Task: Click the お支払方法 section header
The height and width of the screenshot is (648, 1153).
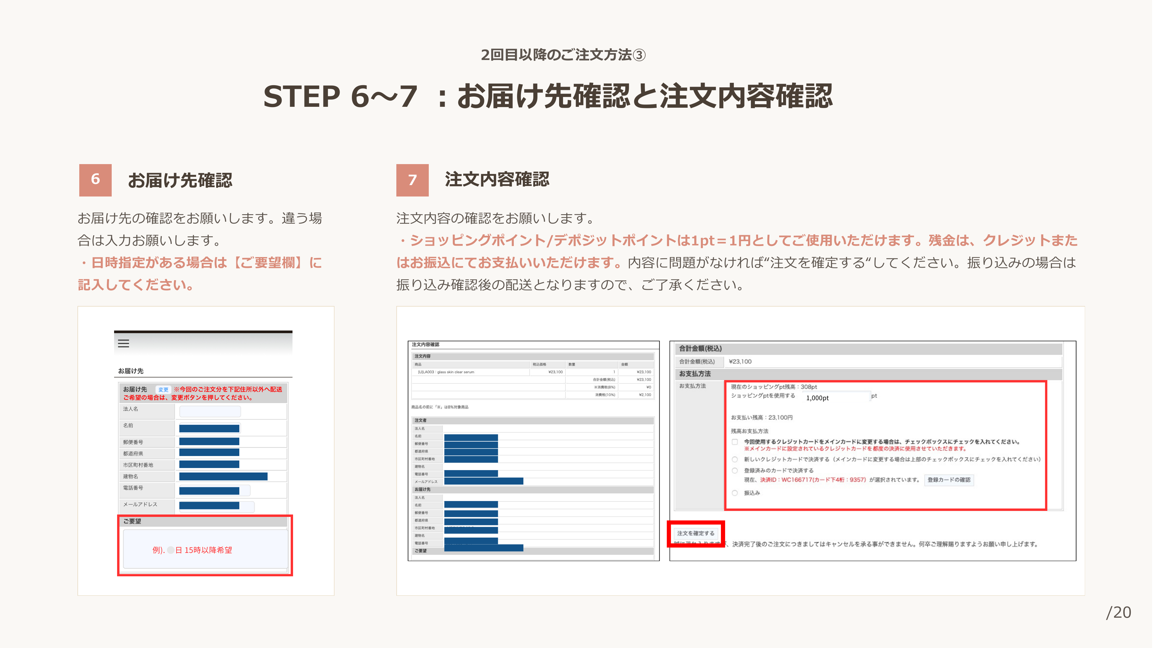Action: (695, 373)
